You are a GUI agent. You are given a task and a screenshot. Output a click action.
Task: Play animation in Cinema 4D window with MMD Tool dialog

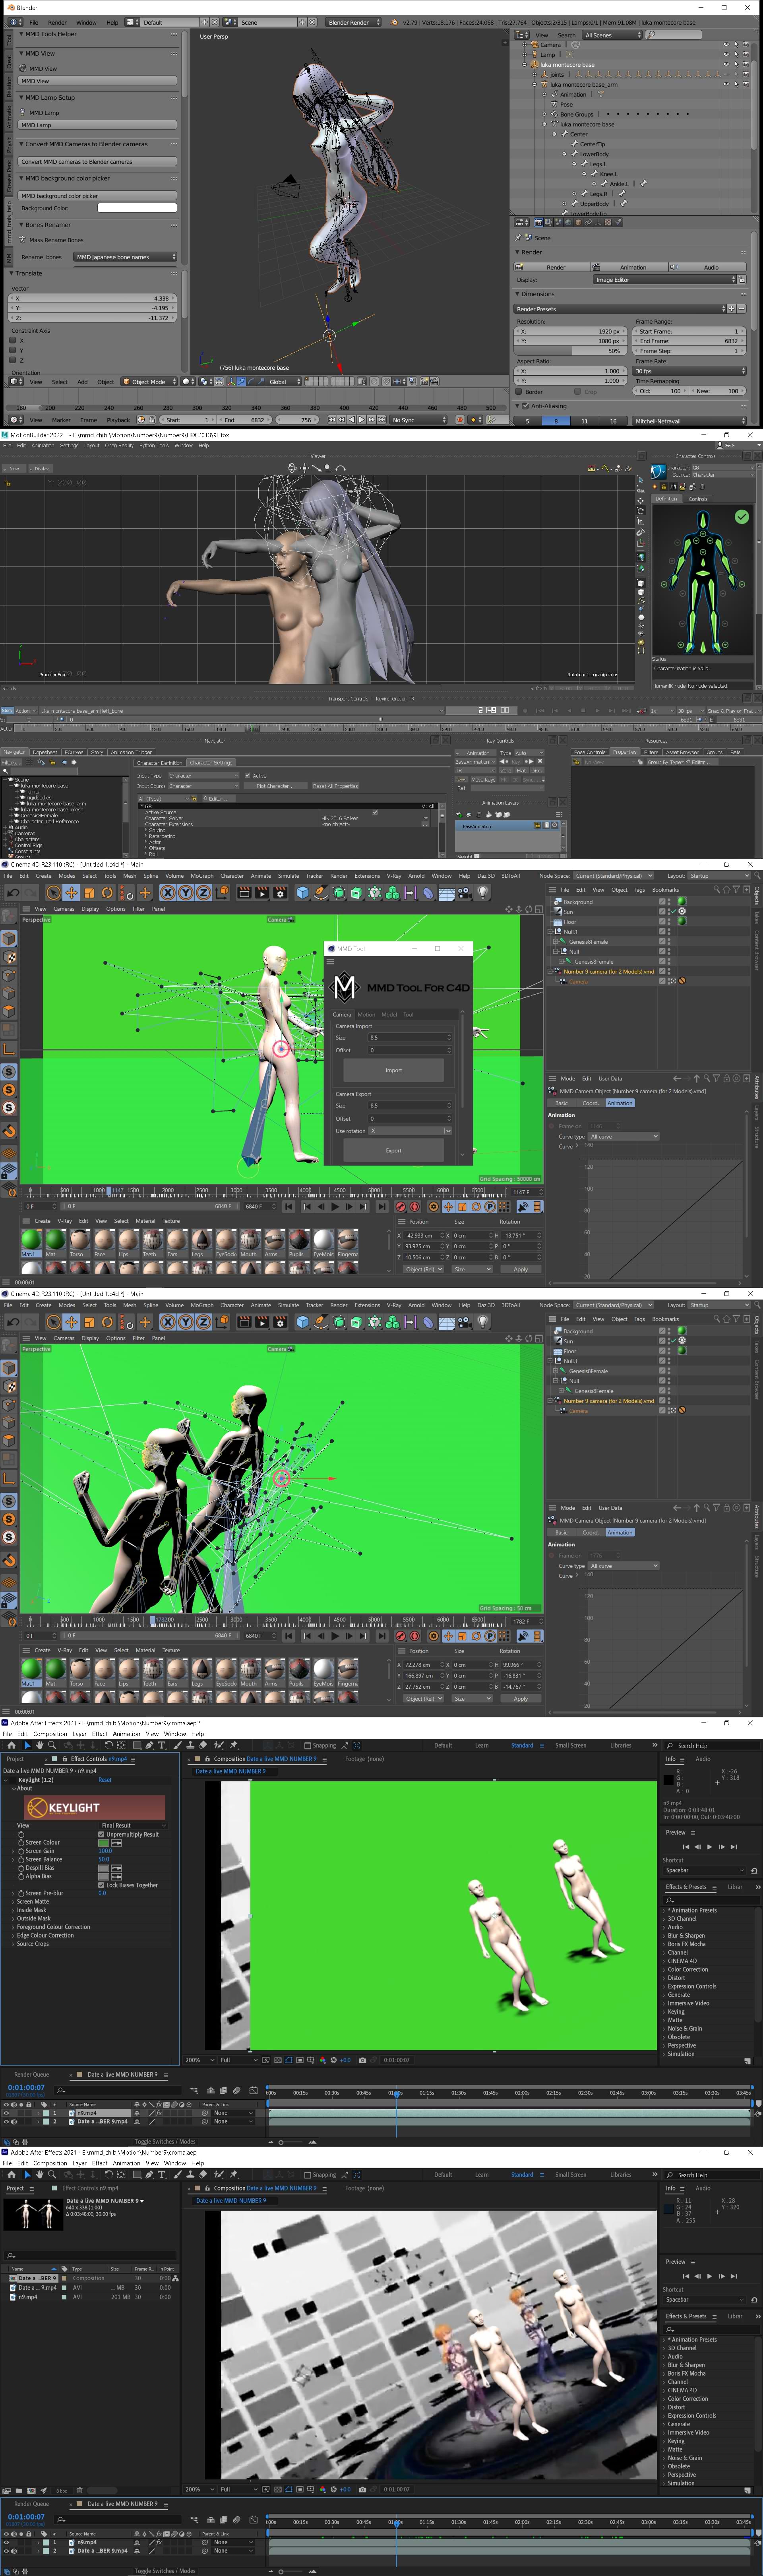(335, 1206)
